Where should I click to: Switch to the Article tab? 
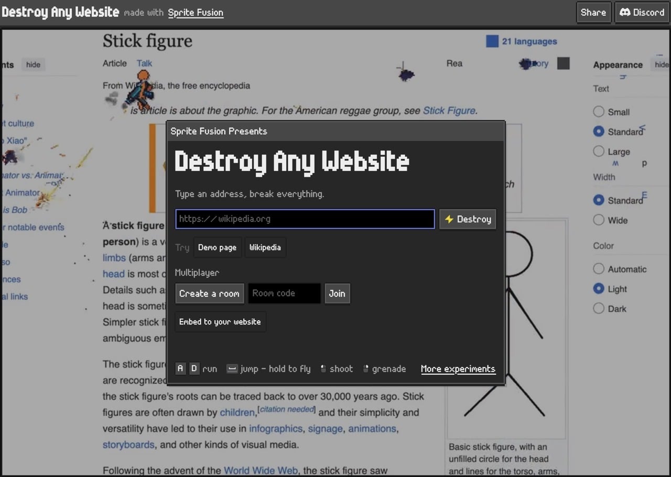coord(115,63)
